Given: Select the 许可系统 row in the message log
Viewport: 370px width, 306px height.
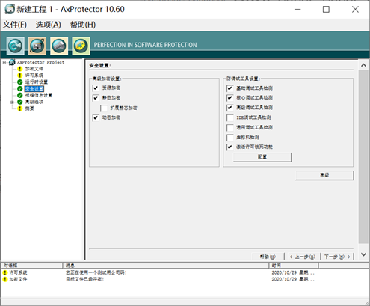Looking at the screenshot, I should pos(185,272).
